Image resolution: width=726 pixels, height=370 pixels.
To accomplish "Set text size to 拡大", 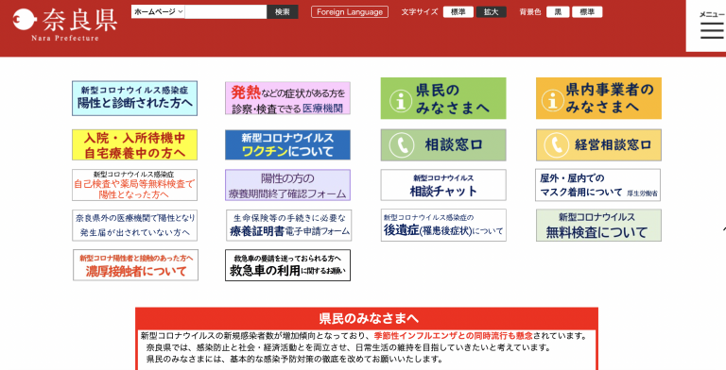I will (492, 12).
